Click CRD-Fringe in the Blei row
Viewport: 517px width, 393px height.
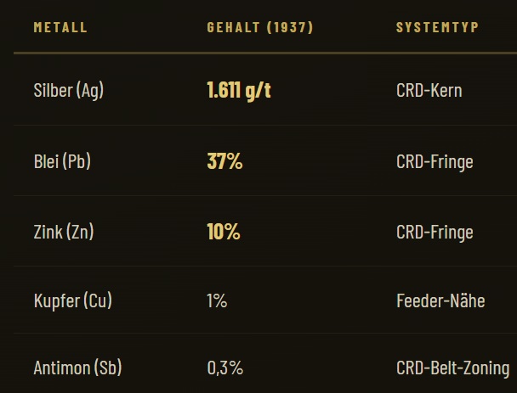pyautogui.click(x=435, y=161)
